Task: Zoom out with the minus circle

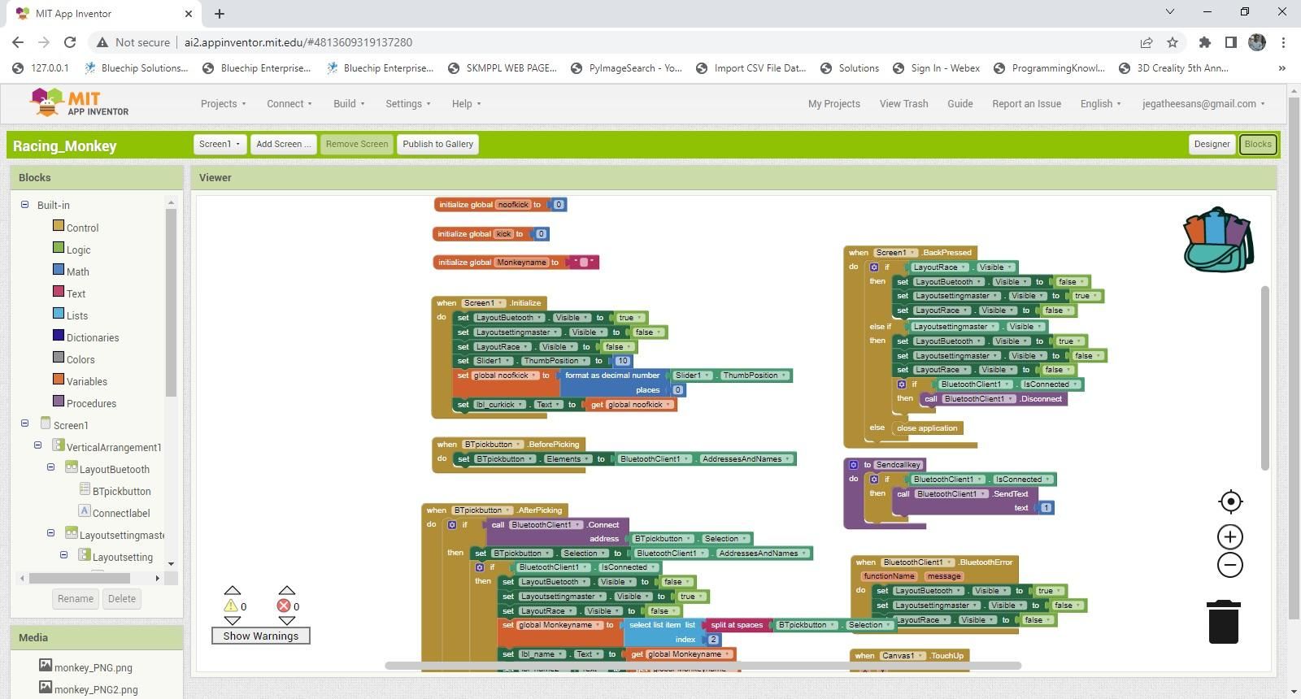Action: 1230,565
